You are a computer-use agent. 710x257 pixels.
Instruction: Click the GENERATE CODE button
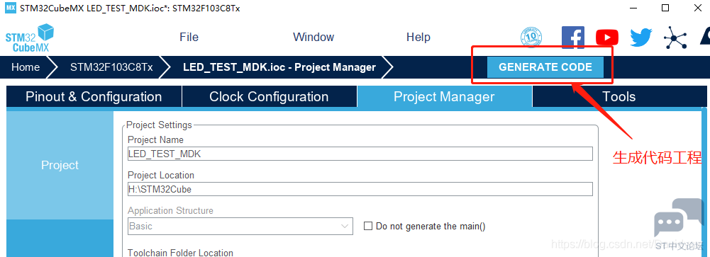click(545, 67)
